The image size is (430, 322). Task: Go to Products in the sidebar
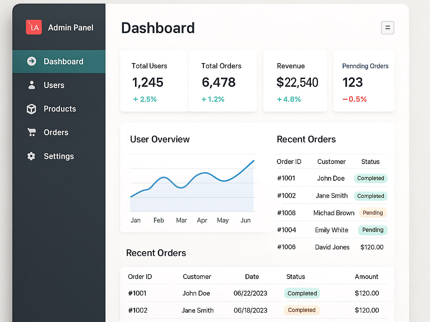pos(58,109)
